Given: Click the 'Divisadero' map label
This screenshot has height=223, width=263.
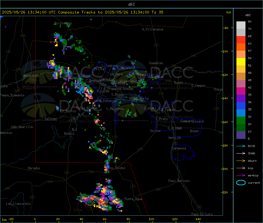Looking at the screenshot, I should pos(63,23).
